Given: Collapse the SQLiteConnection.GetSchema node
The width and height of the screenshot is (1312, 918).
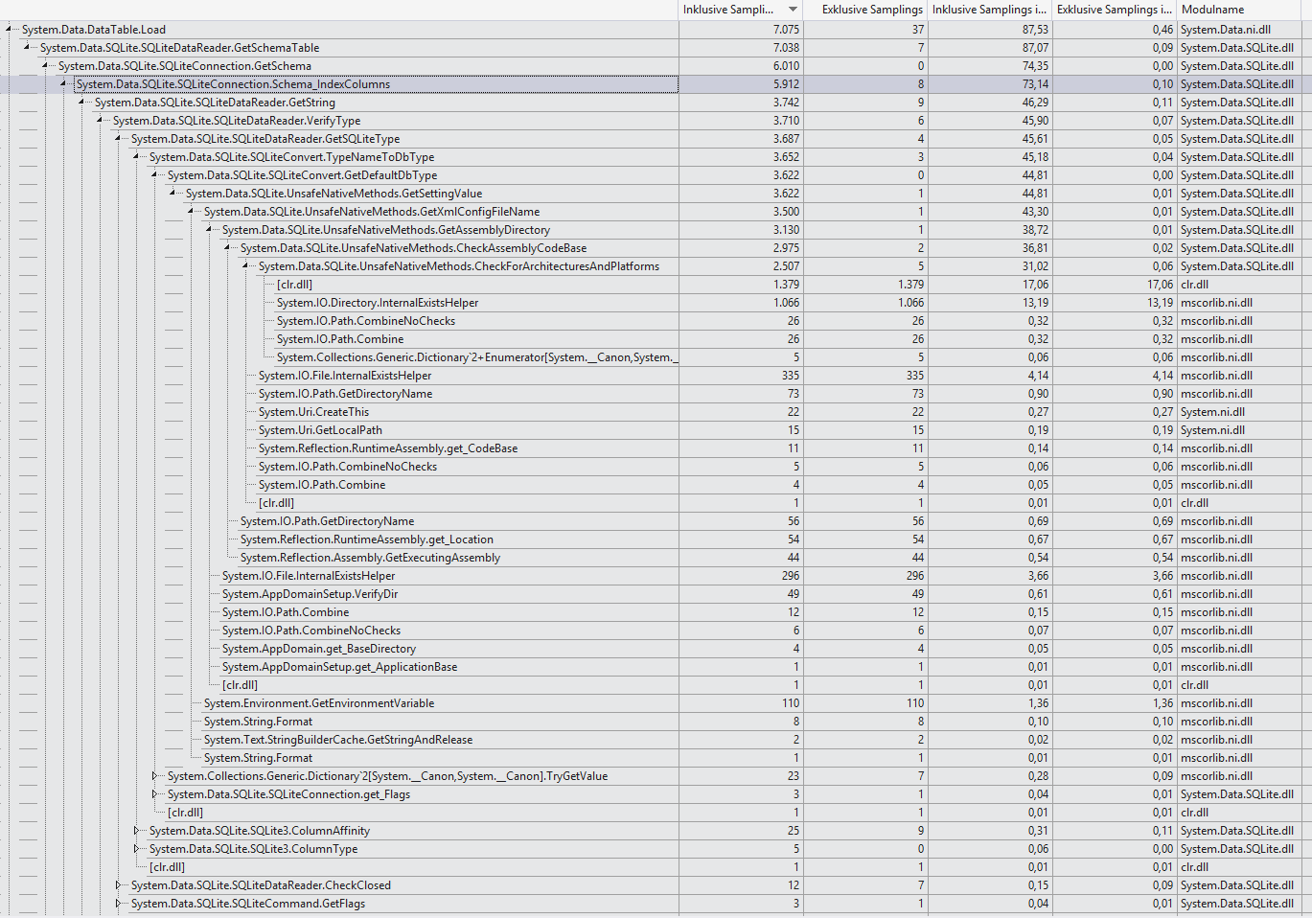Looking at the screenshot, I should click(x=45, y=66).
